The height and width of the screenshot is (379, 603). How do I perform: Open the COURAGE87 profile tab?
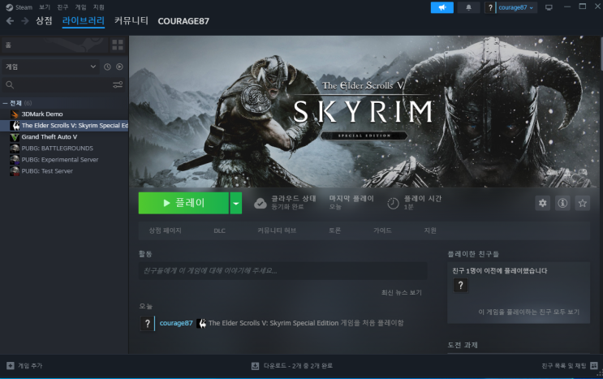[x=183, y=21]
